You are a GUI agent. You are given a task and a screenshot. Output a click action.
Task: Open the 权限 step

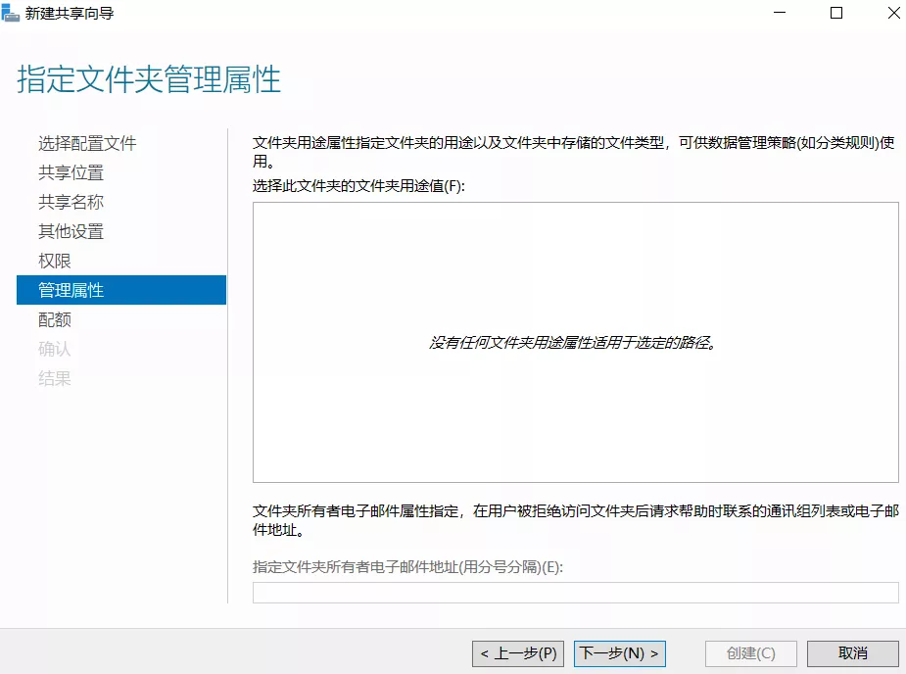point(55,261)
